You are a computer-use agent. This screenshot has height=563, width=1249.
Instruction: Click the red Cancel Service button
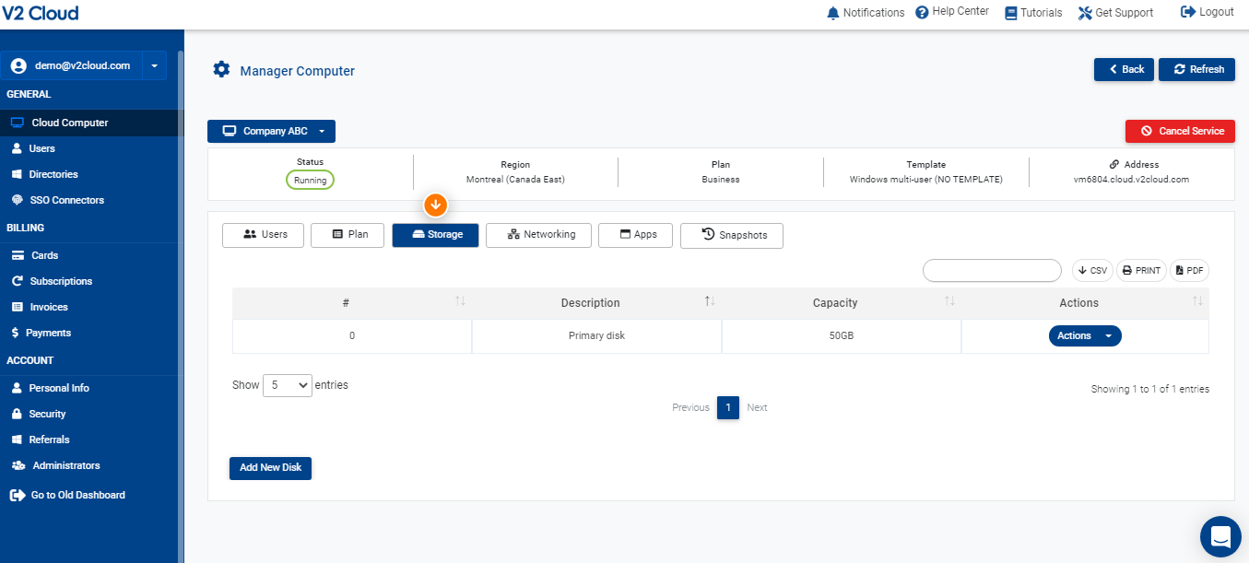coord(1180,131)
